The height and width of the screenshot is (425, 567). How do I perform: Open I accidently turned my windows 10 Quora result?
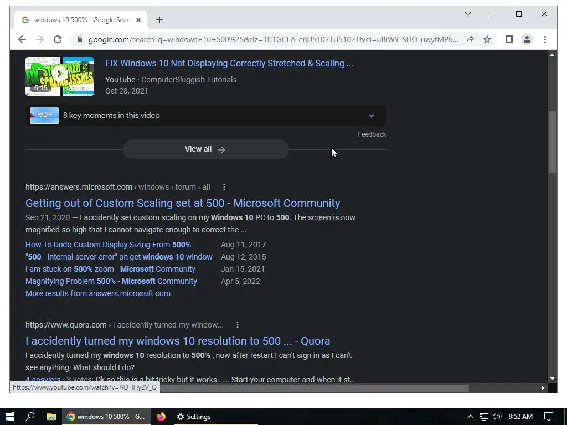tap(178, 341)
